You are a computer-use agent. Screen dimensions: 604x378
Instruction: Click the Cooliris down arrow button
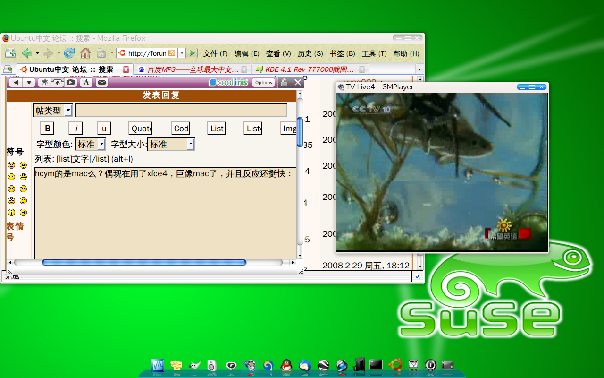(29, 83)
